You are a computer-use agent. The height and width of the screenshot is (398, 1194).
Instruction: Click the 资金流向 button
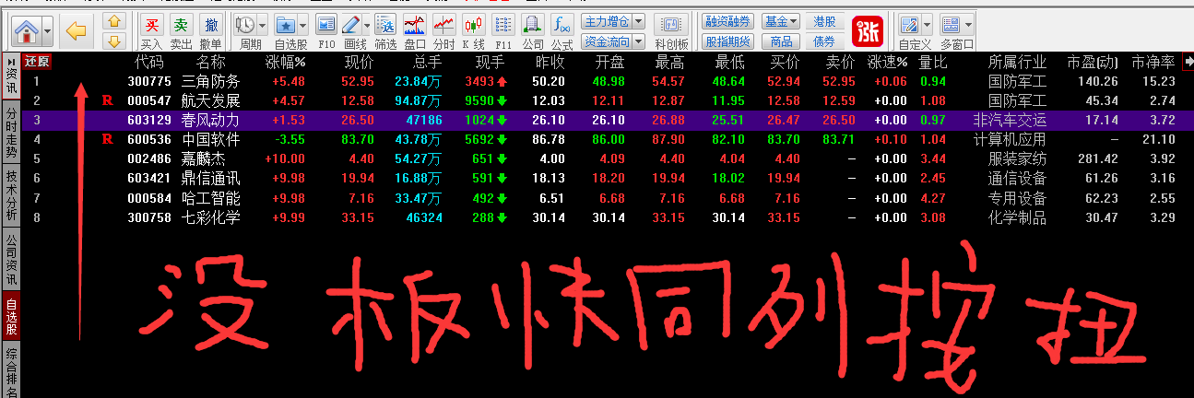coord(607,41)
